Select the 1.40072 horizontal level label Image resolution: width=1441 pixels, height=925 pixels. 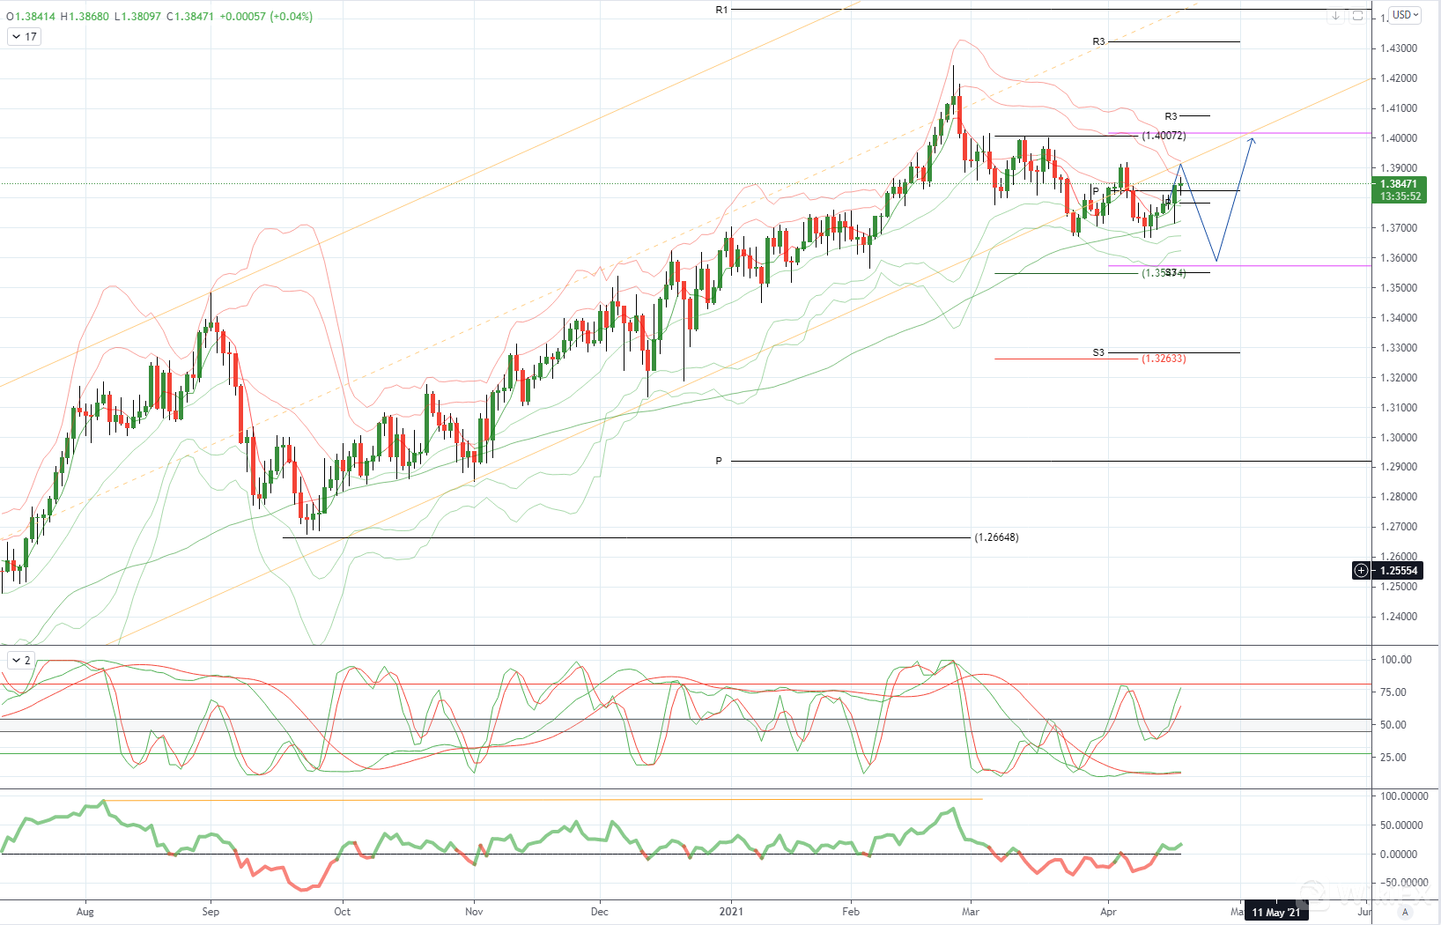tap(1164, 136)
